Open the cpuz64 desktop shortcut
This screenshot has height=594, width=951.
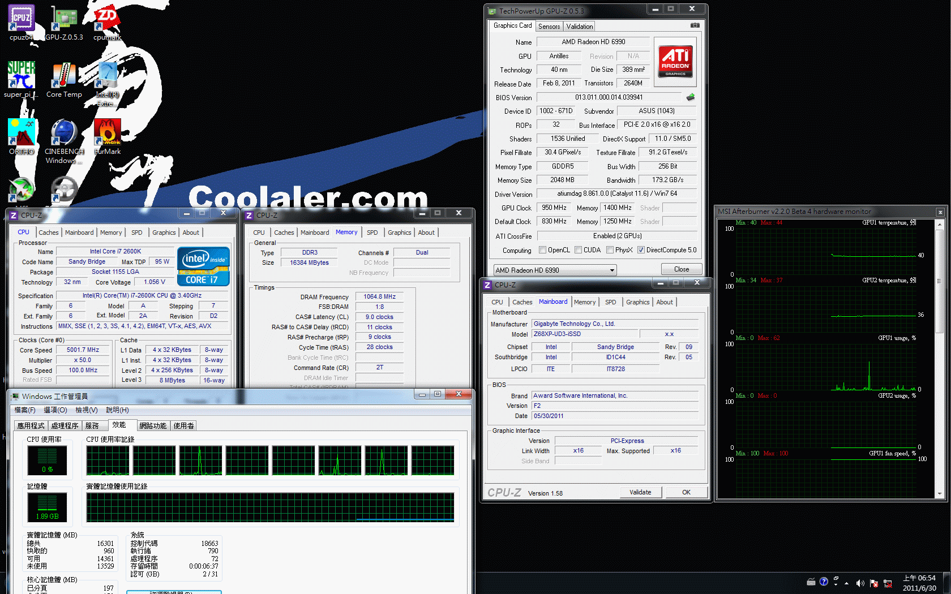pos(22,23)
